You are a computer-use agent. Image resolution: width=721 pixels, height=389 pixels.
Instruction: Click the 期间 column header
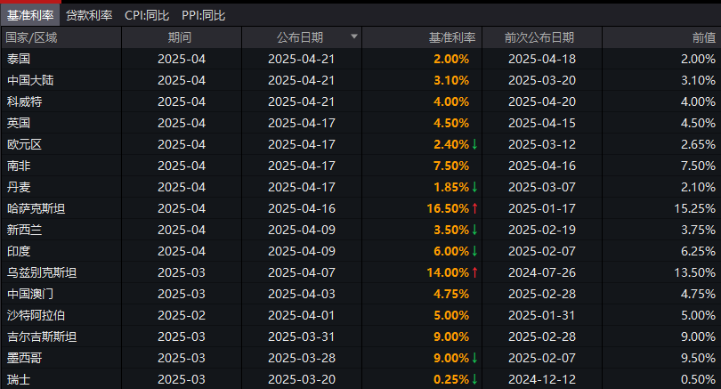[181, 37]
